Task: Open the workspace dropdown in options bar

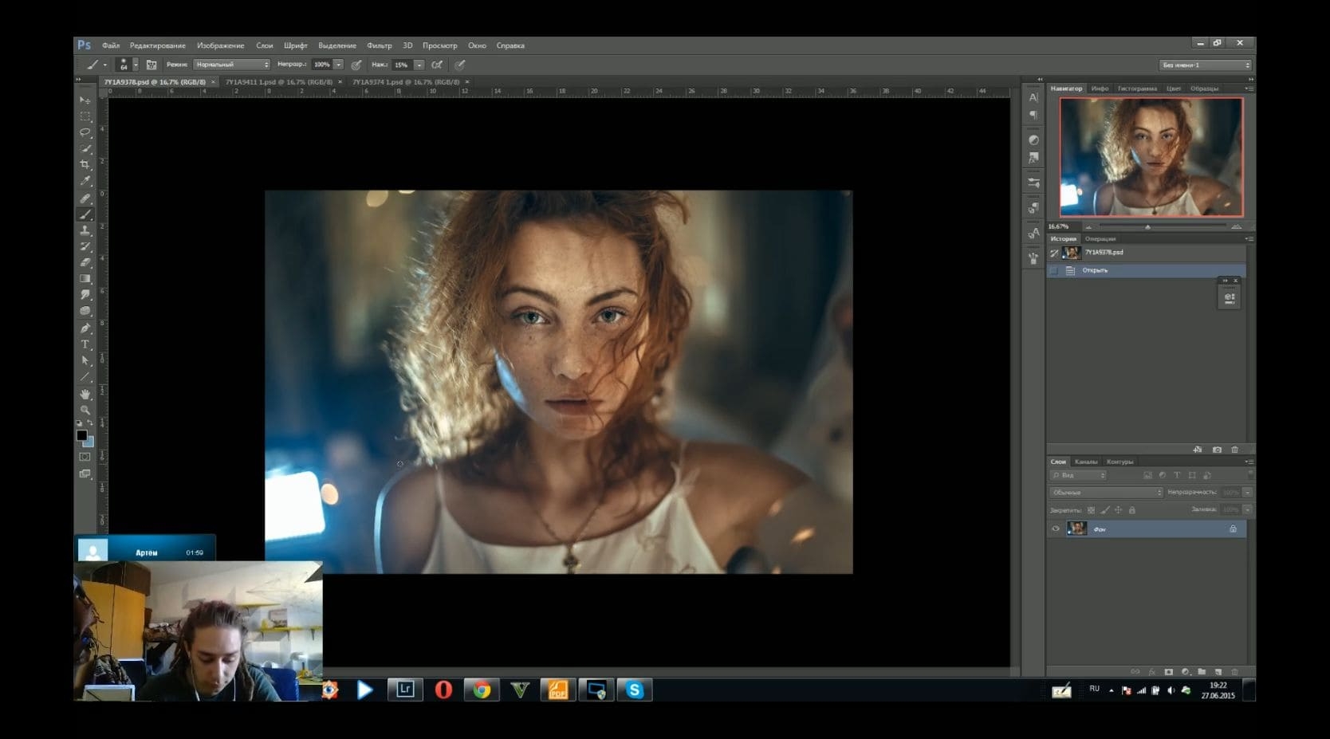Action: click(1205, 65)
